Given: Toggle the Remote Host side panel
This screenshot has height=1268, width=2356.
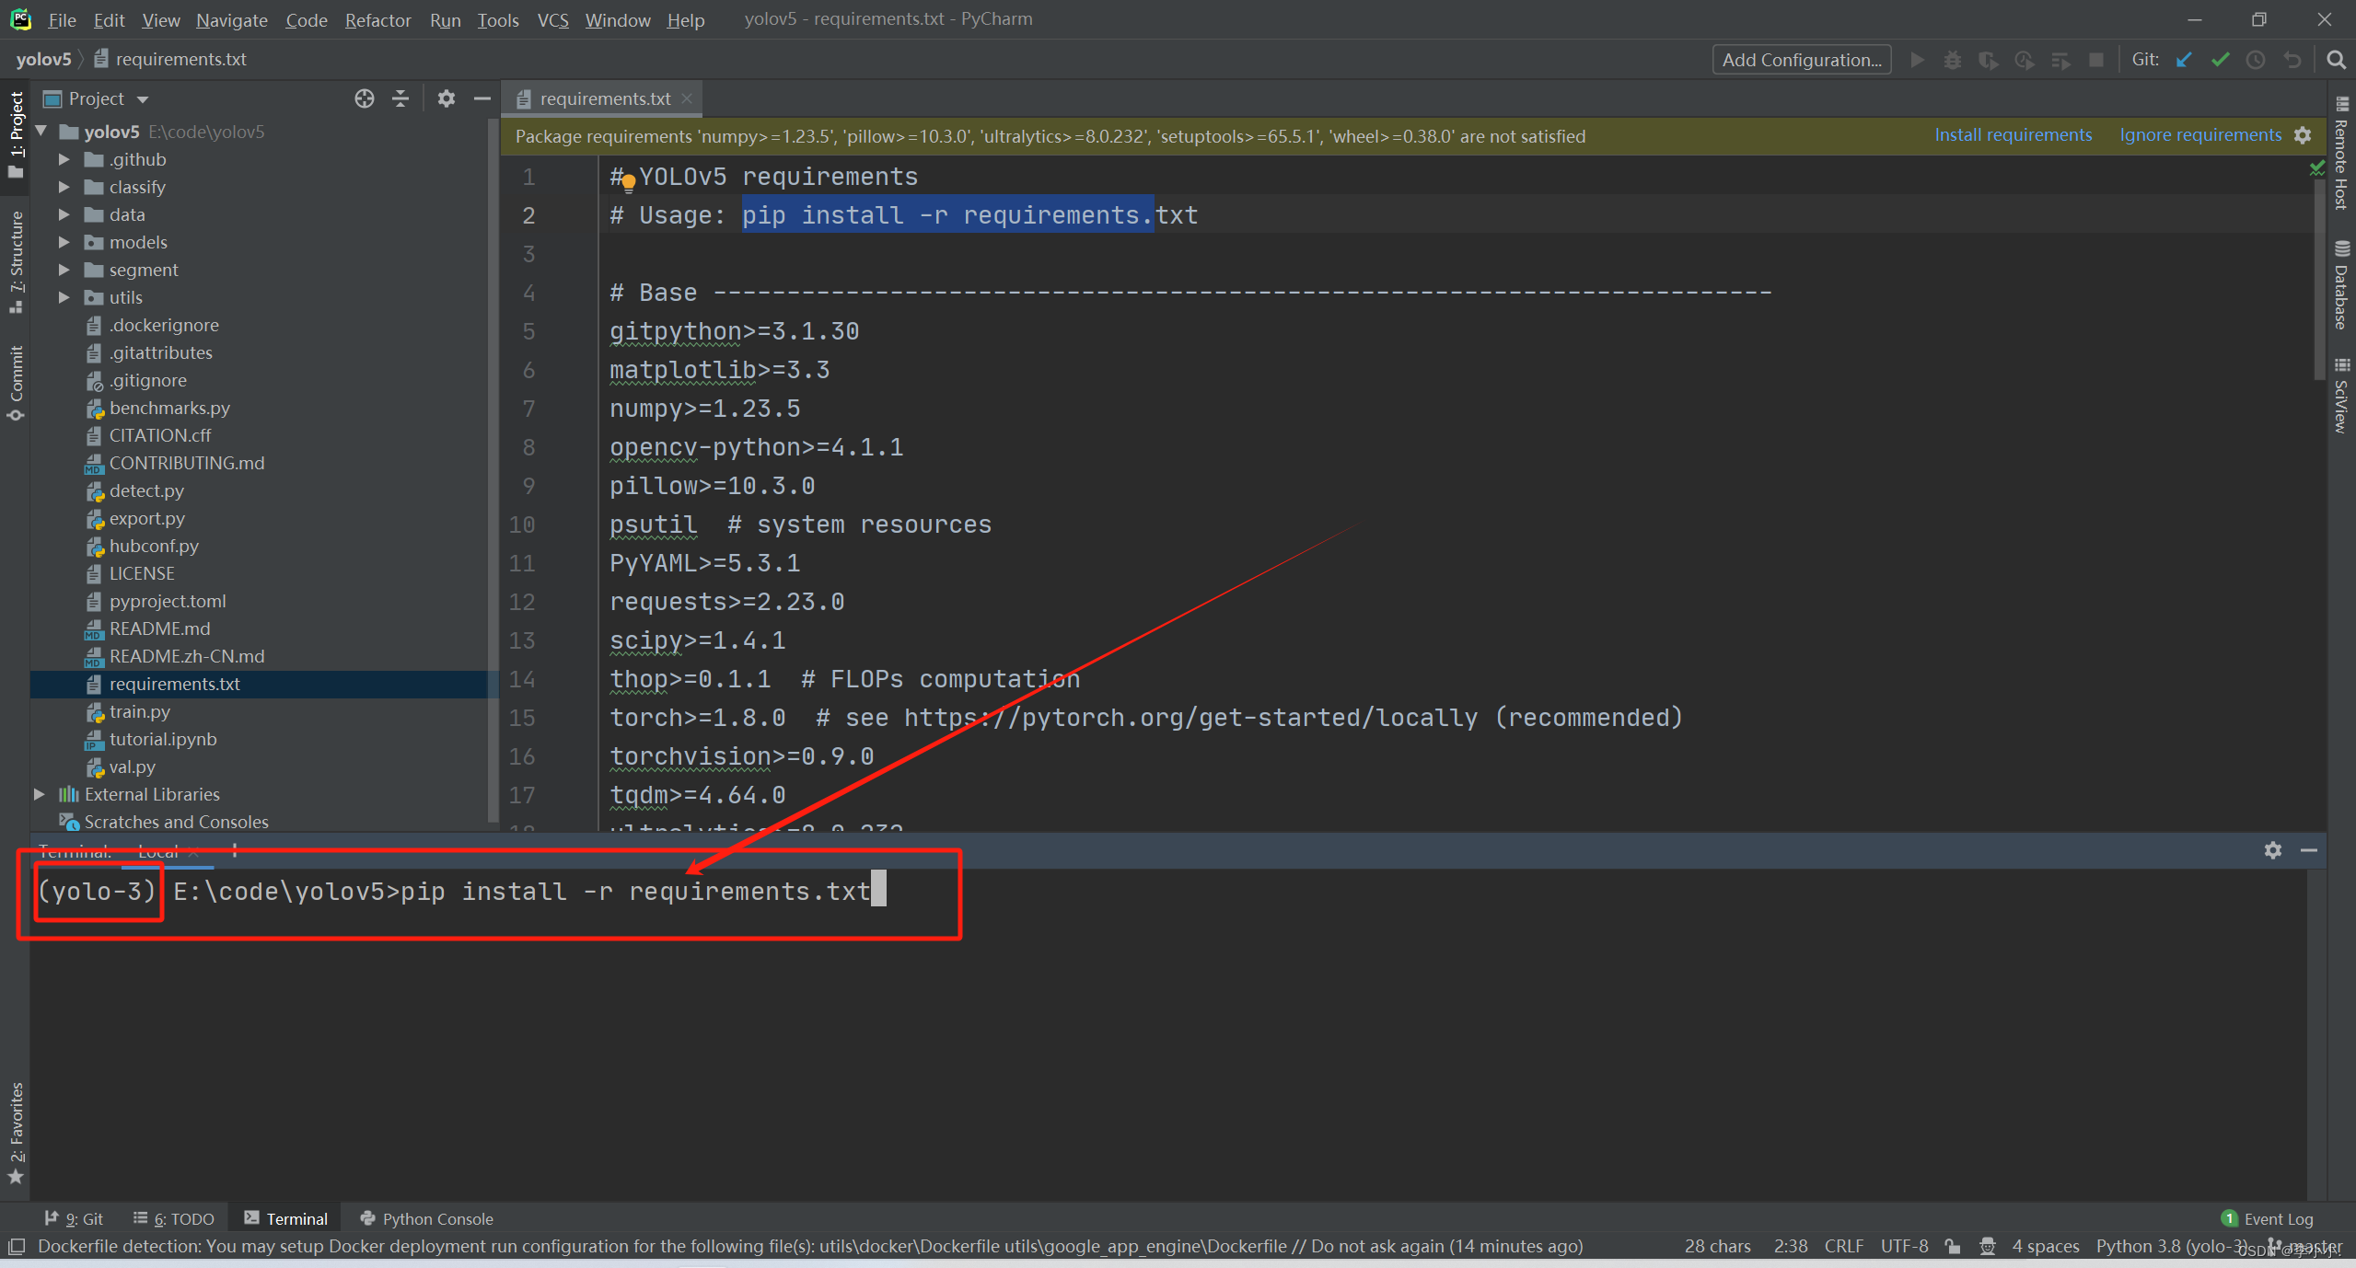Looking at the screenshot, I should tap(2341, 153).
